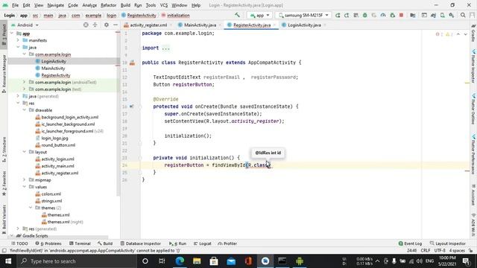Collapse the drawable folder

click(x=25, y=110)
